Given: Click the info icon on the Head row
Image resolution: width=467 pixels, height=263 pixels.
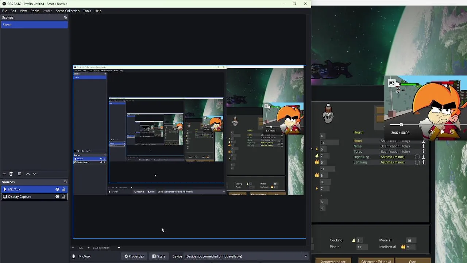Looking at the screenshot, I should (x=423, y=141).
